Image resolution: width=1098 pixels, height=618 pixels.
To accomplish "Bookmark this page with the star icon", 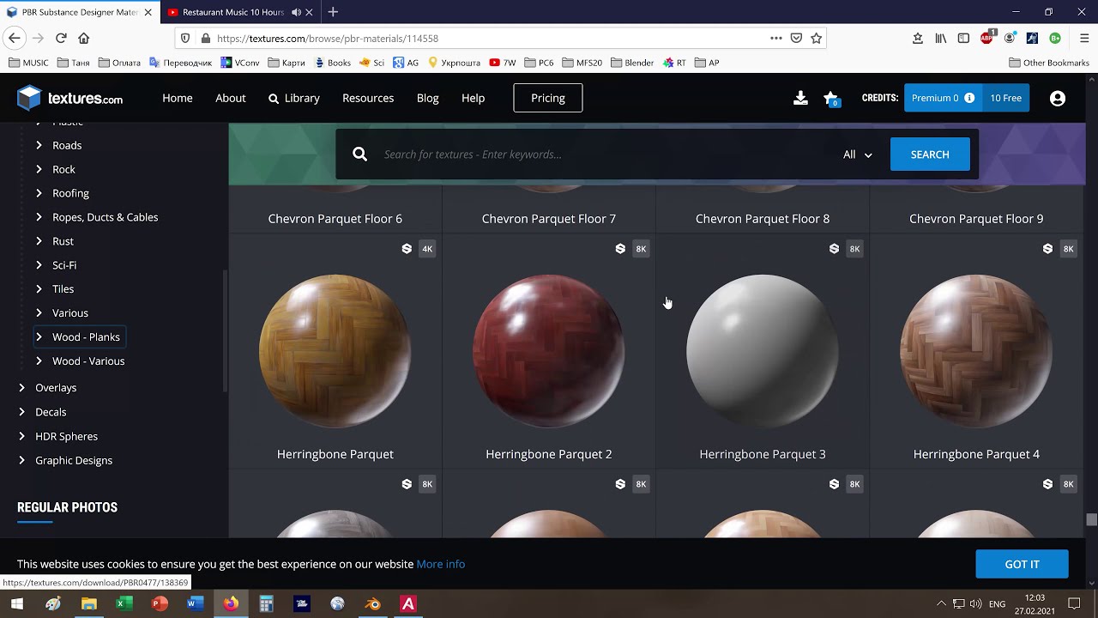I will (x=817, y=38).
